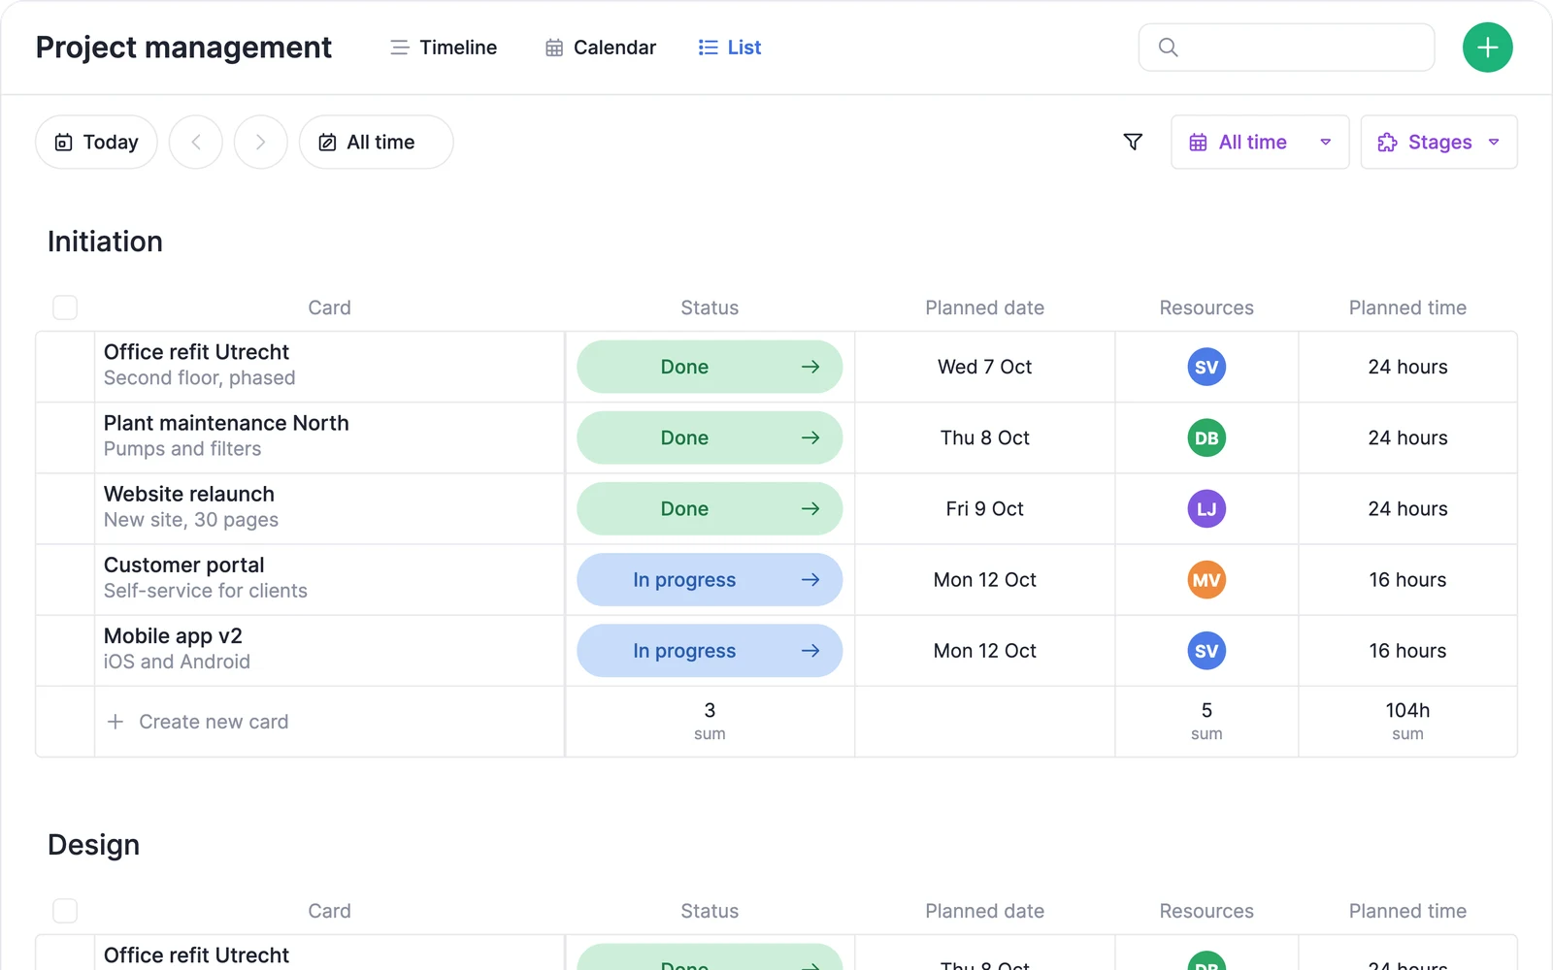The width and height of the screenshot is (1553, 970).
Task: Click In progress status for Mobile app v2
Action: pyautogui.click(x=710, y=651)
